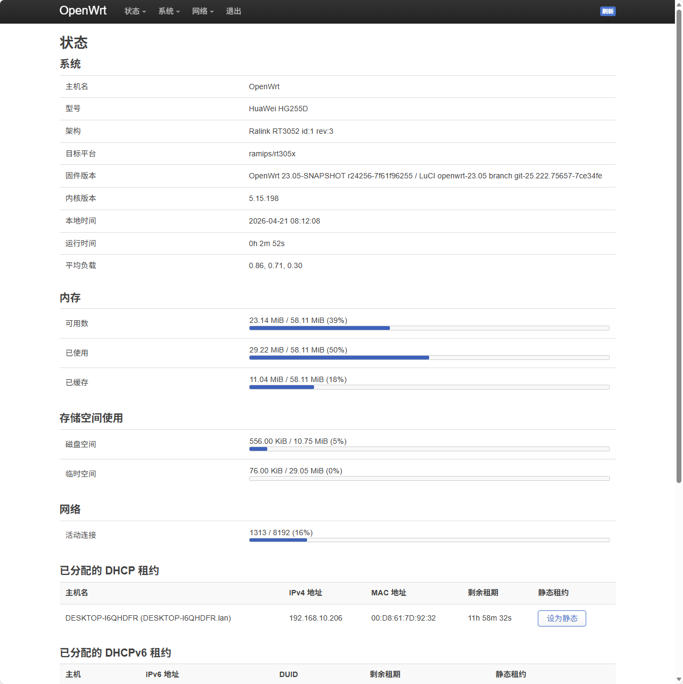Screen dimensions: 683x684
Task: Click the 临时空间 usage bar
Action: [x=429, y=478]
